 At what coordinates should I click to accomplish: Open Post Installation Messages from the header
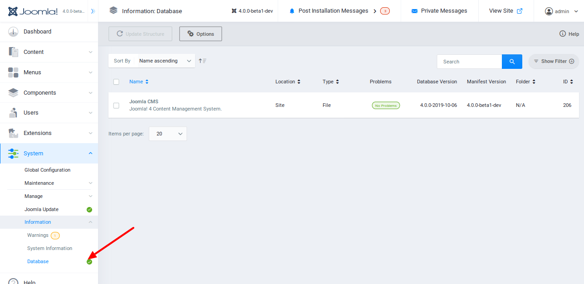pos(333,10)
